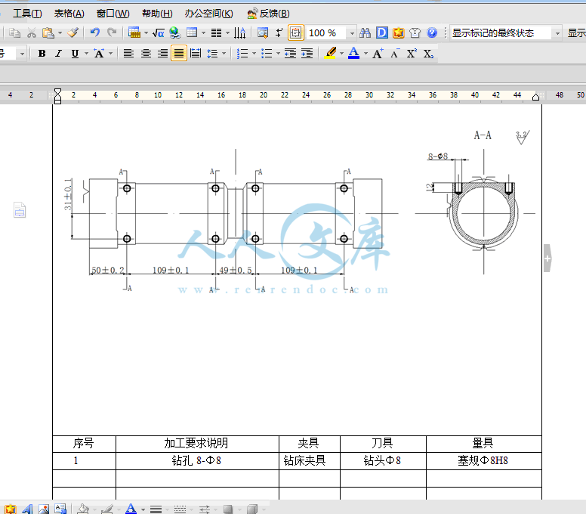Click the shirt skin icon
586x514 pixels.
pyautogui.click(x=415, y=33)
